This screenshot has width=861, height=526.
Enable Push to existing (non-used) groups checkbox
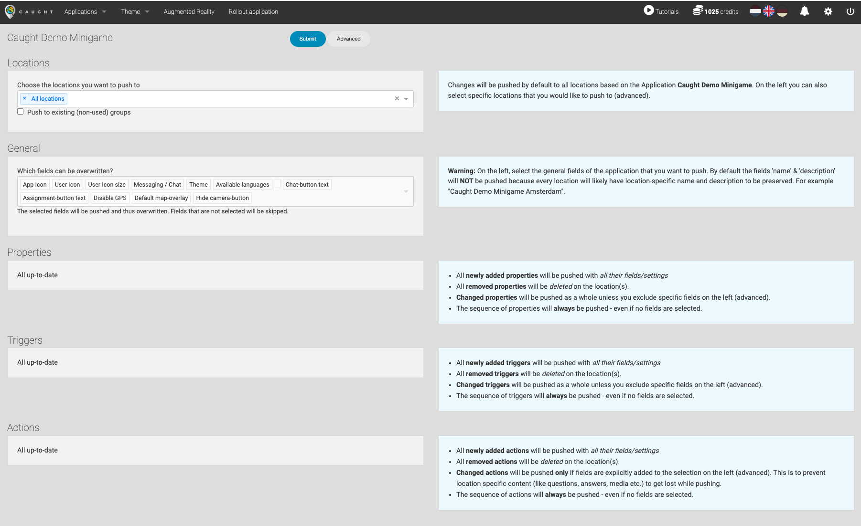point(21,112)
